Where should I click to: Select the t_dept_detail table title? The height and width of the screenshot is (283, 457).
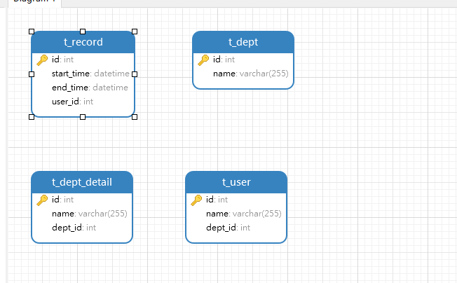click(82, 182)
